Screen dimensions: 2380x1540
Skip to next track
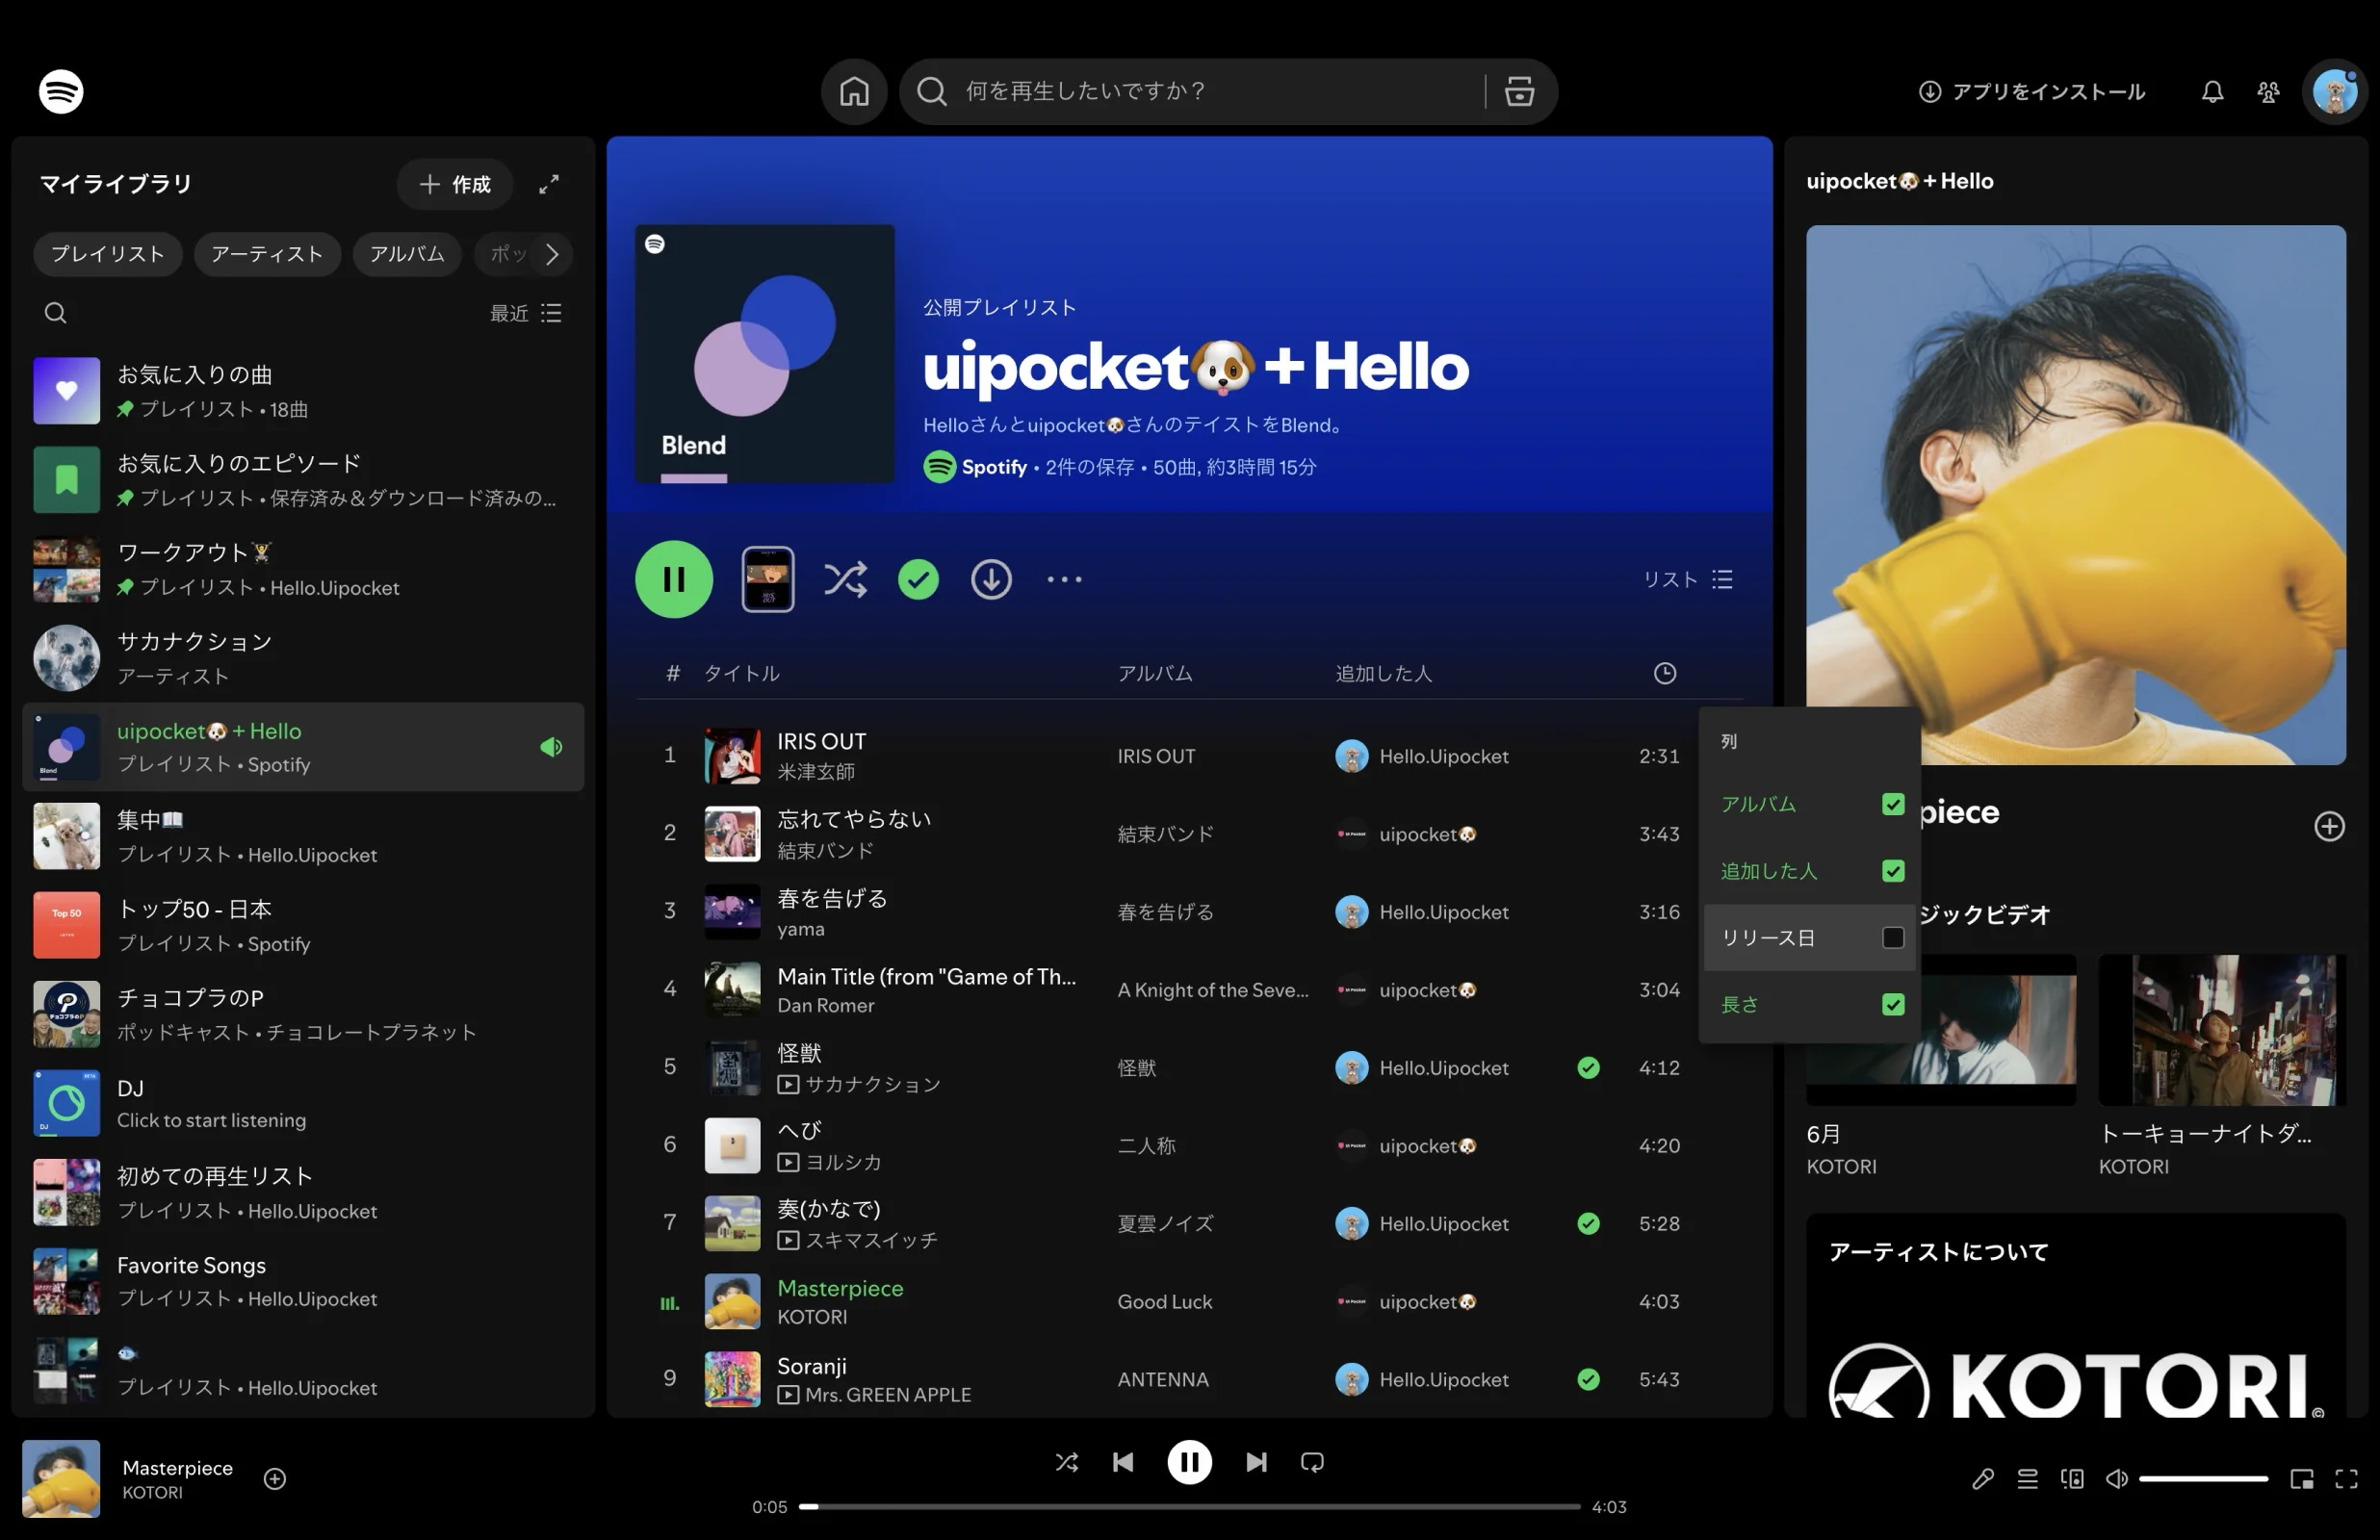pos(1256,1462)
